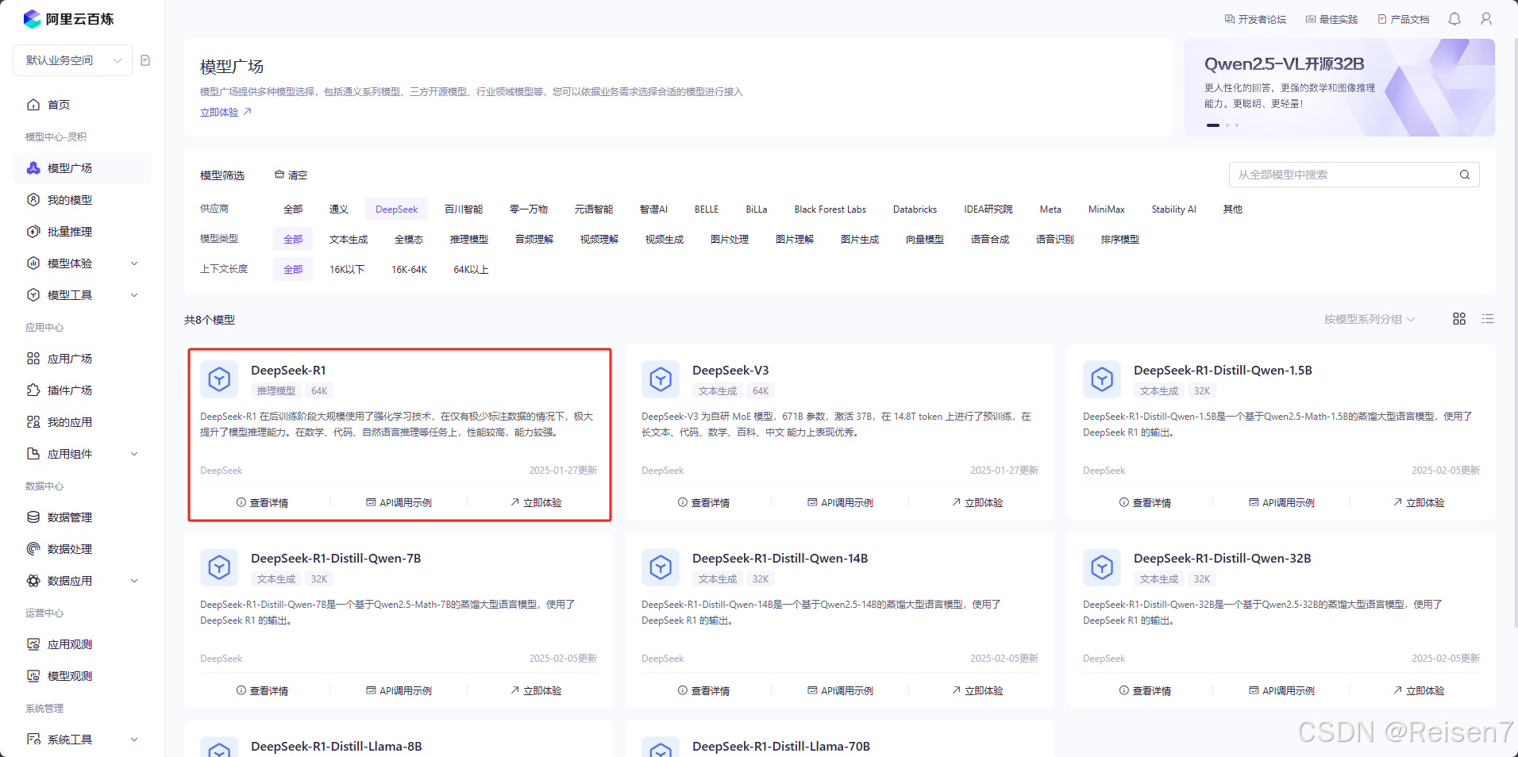Switch to grid view layout icon
Screen dimensions: 1518x757
click(1458, 319)
